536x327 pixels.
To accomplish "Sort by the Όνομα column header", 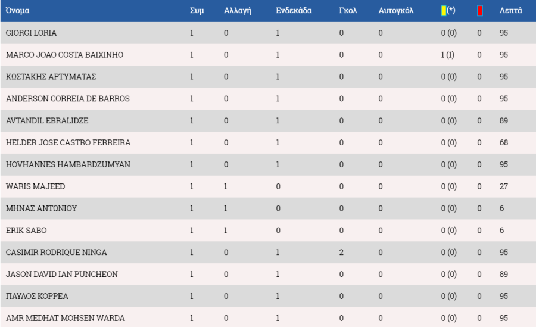I will 17,11.
